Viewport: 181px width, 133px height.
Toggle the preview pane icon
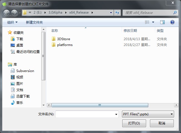(x=162, y=22)
